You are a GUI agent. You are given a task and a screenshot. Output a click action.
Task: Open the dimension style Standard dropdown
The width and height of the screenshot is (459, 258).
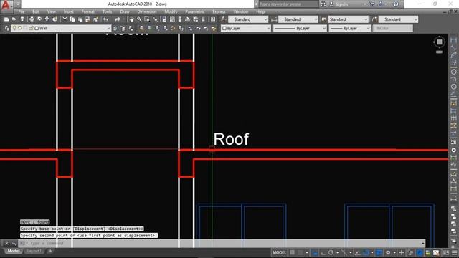click(x=316, y=19)
